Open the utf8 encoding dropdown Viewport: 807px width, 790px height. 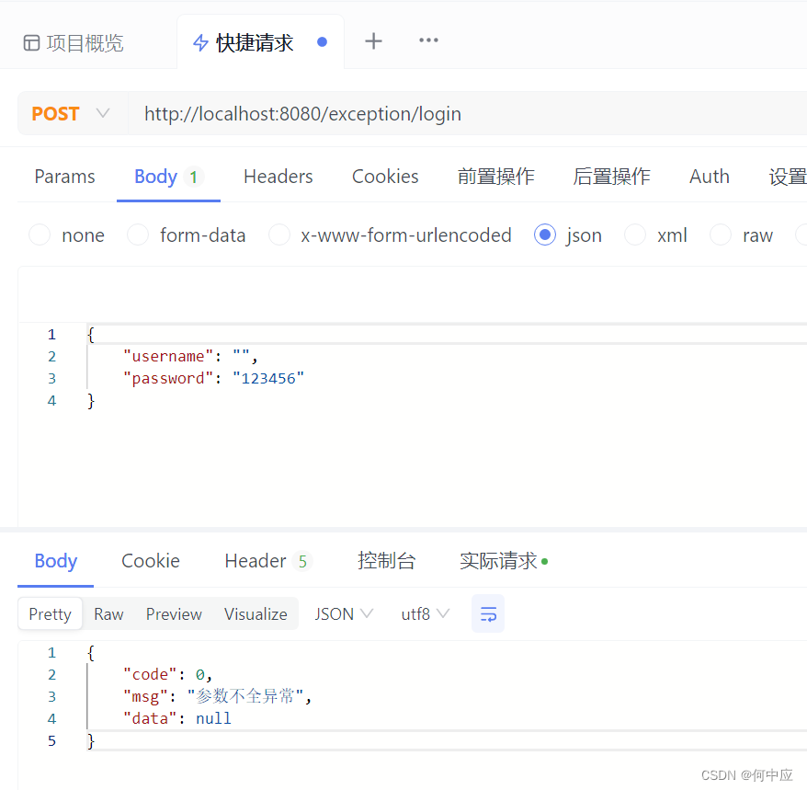coord(426,613)
